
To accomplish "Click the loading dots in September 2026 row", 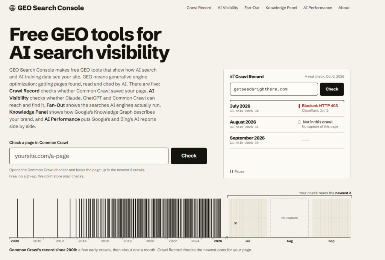I will (x=305, y=140).
